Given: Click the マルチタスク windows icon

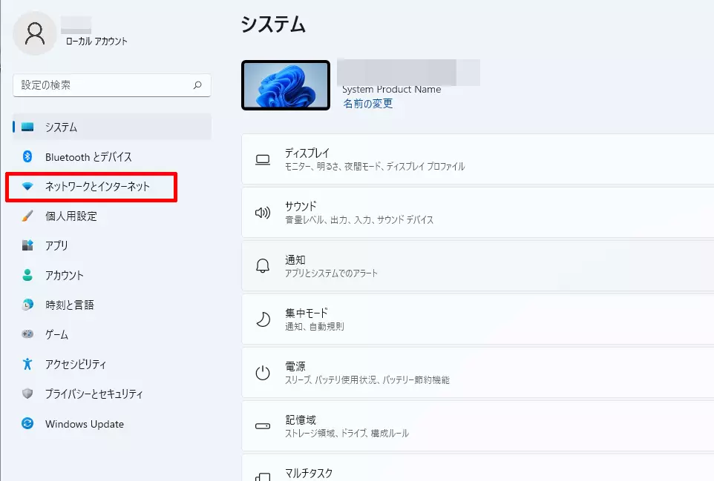Looking at the screenshot, I should point(263,477).
